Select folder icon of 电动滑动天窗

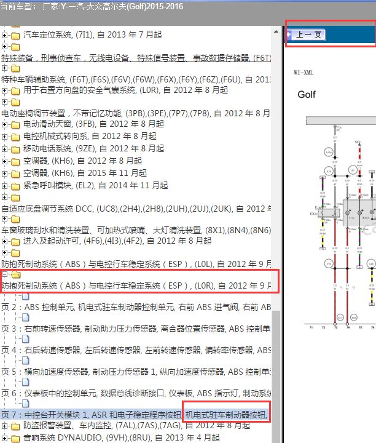tap(15, 124)
